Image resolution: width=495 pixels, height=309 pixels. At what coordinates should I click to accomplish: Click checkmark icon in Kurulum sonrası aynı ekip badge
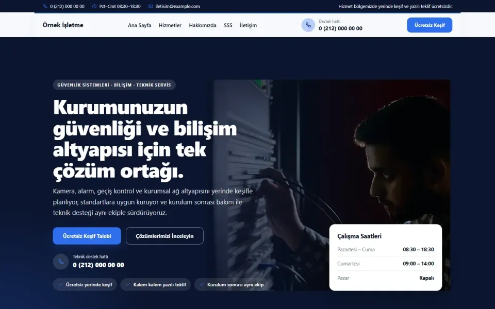click(x=202, y=284)
